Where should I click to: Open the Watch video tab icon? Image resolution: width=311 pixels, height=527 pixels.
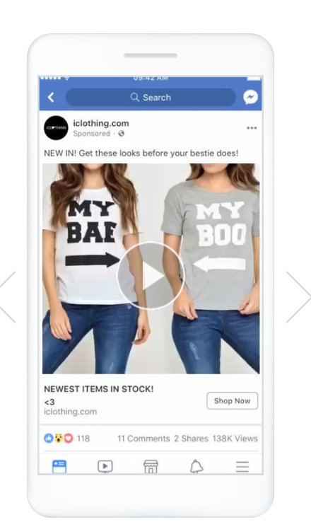pos(105,466)
